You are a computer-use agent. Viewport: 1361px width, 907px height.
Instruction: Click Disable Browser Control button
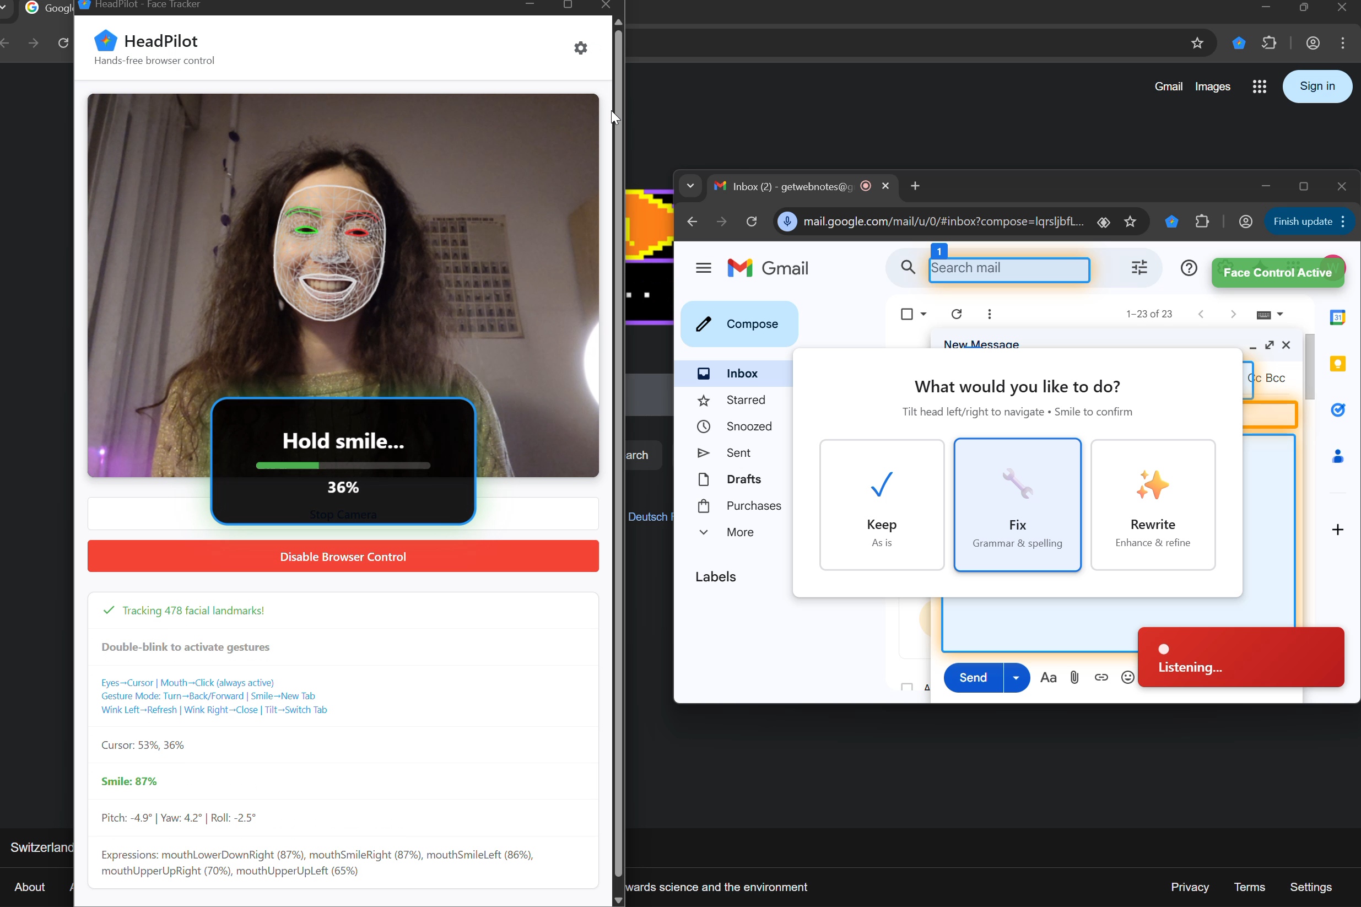(x=342, y=557)
